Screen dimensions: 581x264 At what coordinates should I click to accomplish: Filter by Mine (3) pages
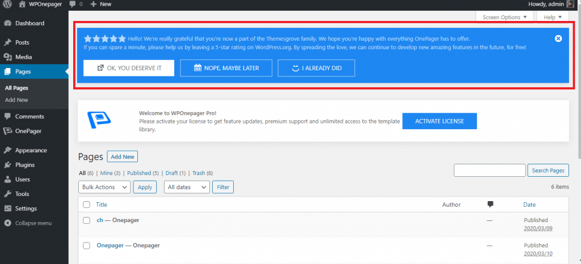pyautogui.click(x=110, y=173)
